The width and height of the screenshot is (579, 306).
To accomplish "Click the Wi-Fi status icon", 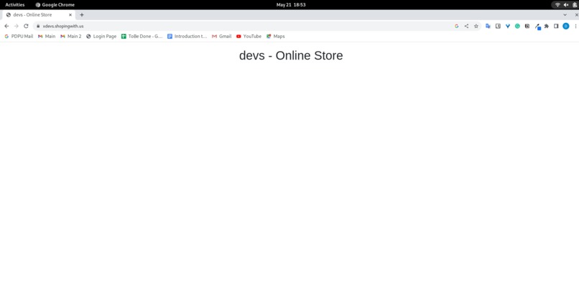I will [x=557, y=5].
